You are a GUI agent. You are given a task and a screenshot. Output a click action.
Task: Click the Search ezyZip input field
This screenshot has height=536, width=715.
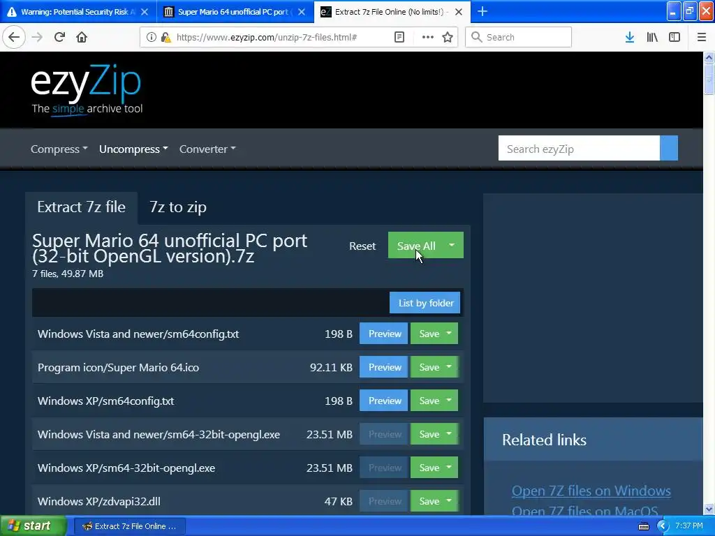(579, 148)
